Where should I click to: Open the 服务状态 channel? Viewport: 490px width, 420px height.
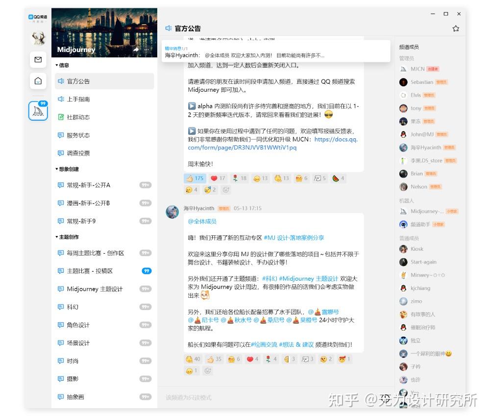pyautogui.click(x=104, y=135)
